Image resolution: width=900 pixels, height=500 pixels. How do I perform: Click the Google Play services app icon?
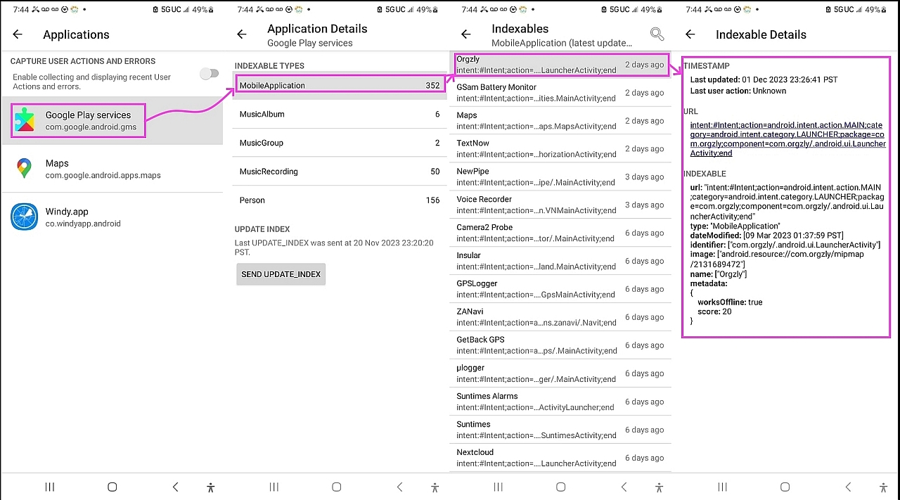click(x=25, y=120)
